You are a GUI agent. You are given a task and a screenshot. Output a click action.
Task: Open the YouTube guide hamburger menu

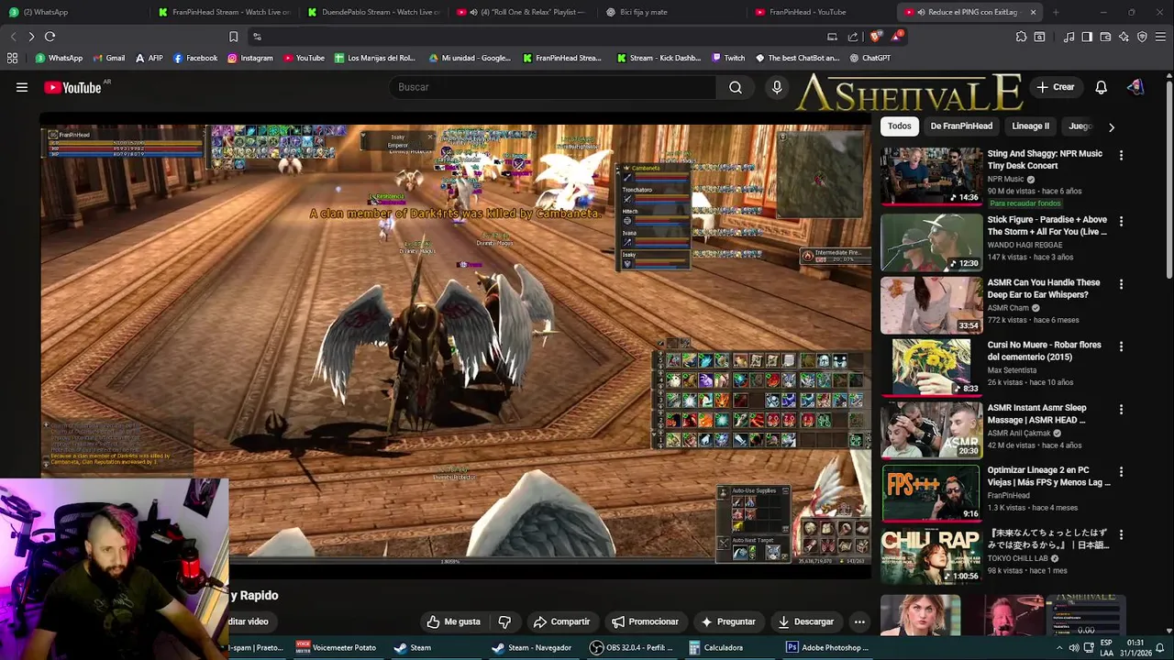(x=22, y=87)
